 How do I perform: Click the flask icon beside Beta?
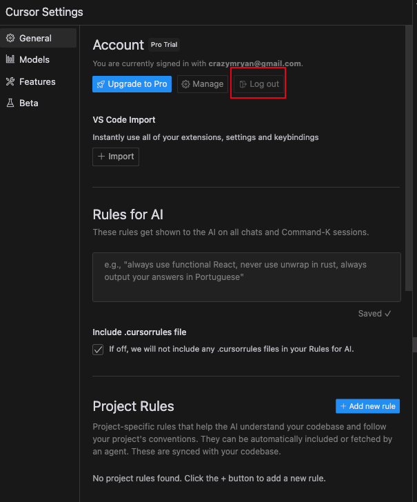click(x=10, y=103)
